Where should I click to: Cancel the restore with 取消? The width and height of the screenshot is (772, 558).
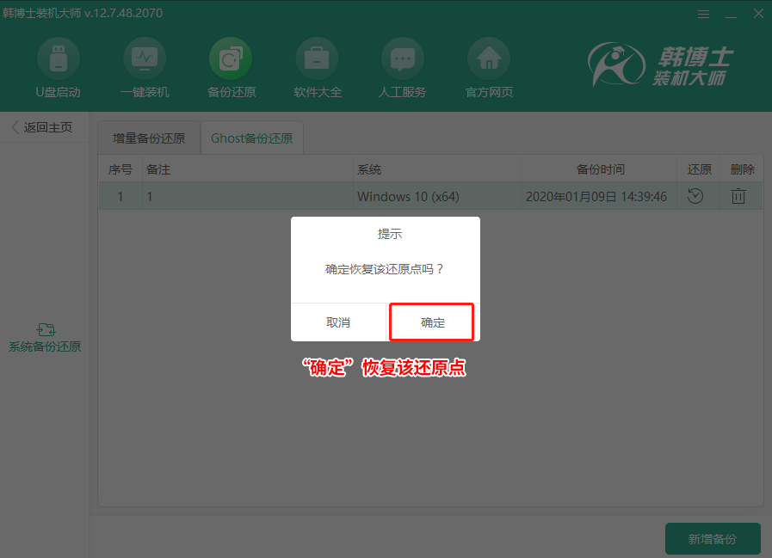339,322
